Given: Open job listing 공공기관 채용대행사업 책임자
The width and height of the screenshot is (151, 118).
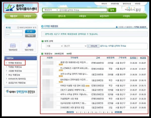Looking at the screenshot, I should [x=74, y=62].
